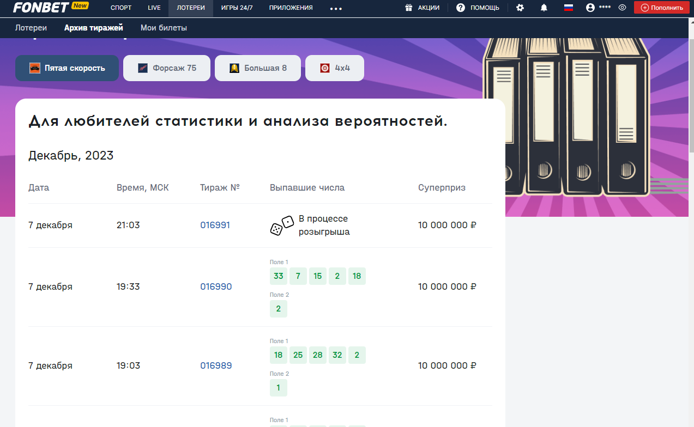Select the Пятая скорость lottery
Screen dimensions: 694x427
(x=67, y=68)
